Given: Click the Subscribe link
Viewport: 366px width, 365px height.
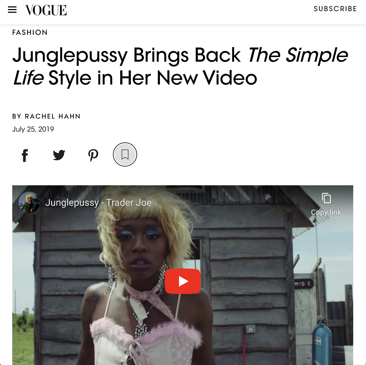Looking at the screenshot, I should (335, 9).
